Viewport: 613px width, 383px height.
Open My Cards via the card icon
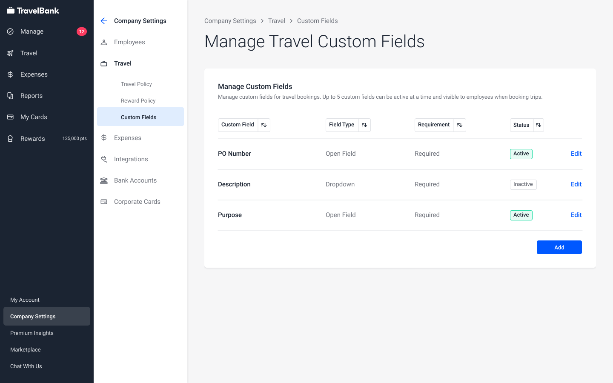[11, 117]
